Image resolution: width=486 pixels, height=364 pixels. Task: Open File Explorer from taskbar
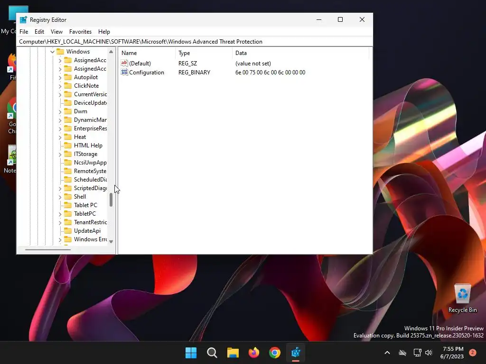click(233, 353)
